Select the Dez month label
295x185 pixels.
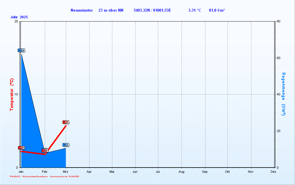pyautogui.click(x=273, y=172)
